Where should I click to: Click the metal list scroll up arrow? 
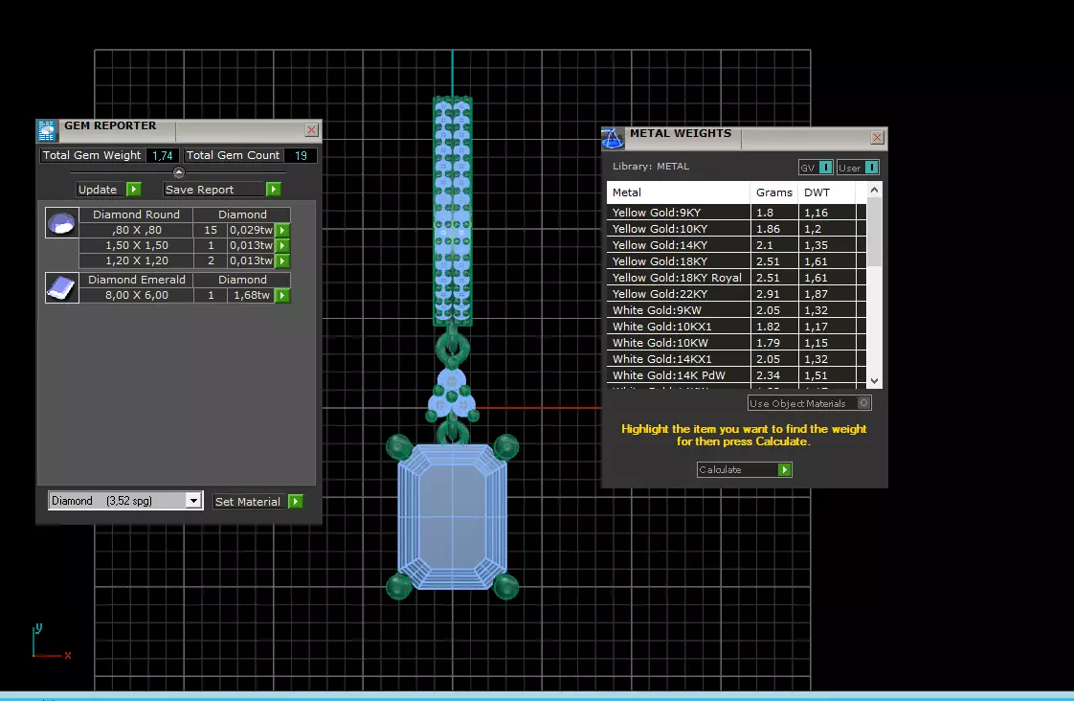[874, 190]
